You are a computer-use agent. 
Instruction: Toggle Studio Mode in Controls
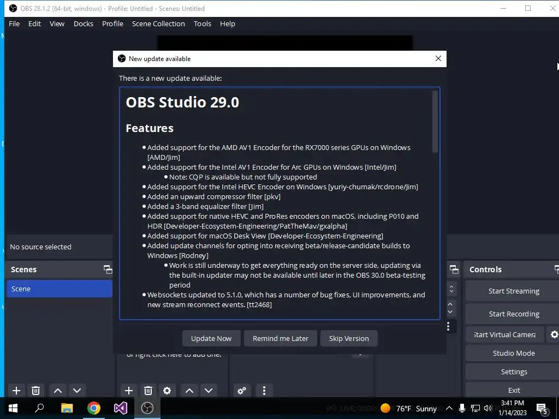[514, 353]
